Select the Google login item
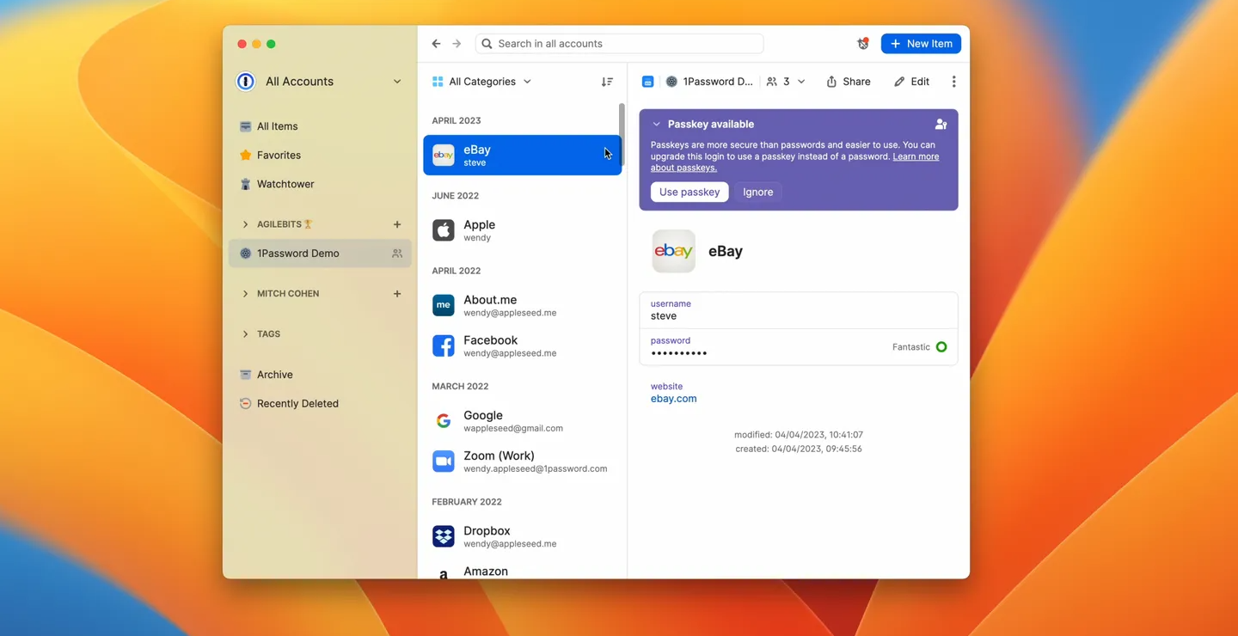The height and width of the screenshot is (636, 1238). [x=522, y=420]
